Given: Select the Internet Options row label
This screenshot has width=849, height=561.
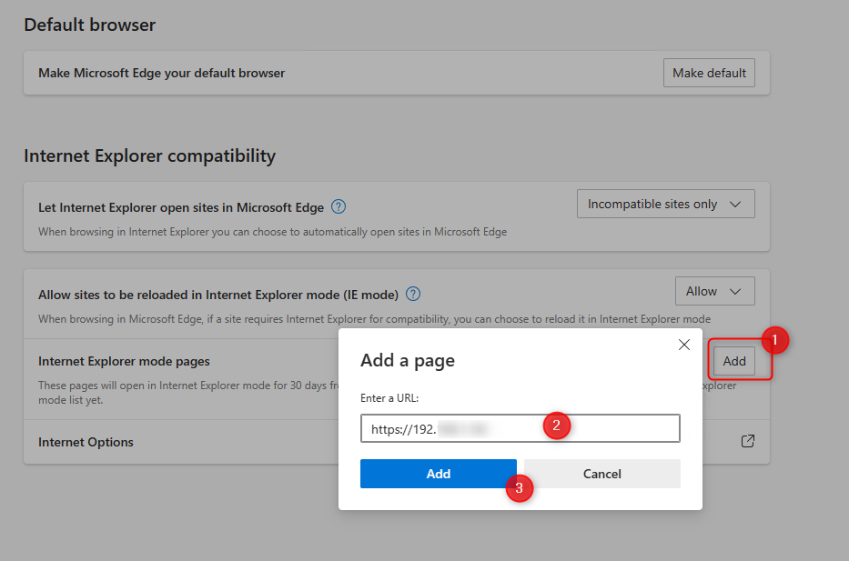Looking at the screenshot, I should [x=86, y=442].
